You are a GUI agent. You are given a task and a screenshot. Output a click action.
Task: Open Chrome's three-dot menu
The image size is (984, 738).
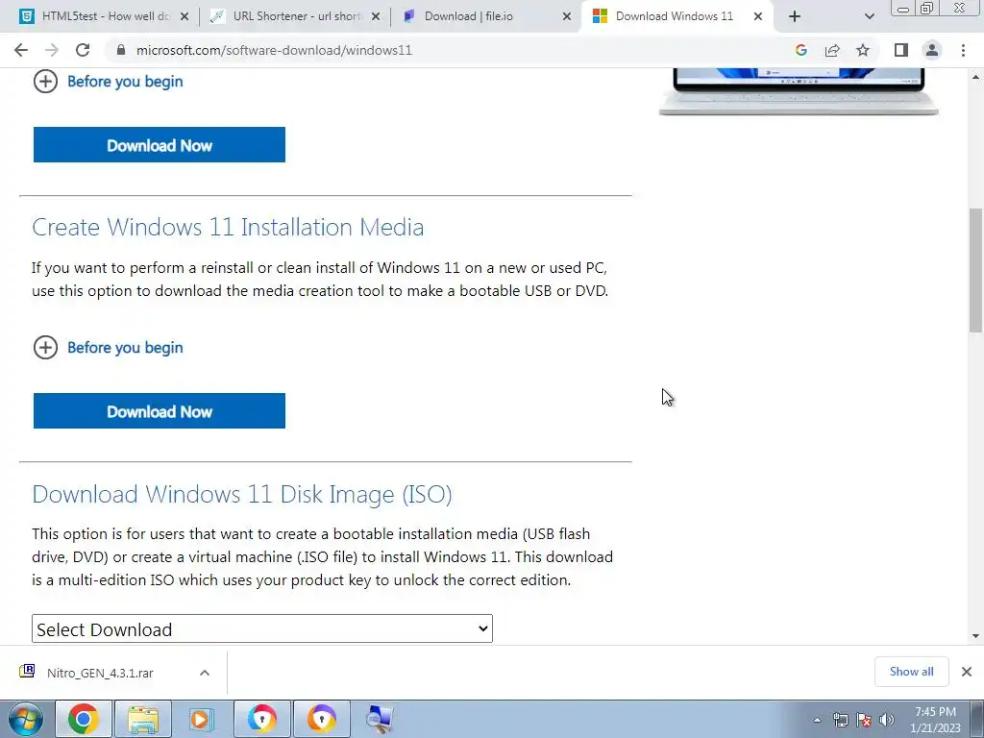pyautogui.click(x=963, y=50)
